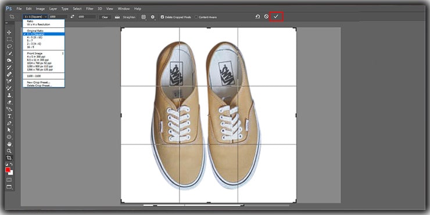Open the crop overlay options dropdown
The height and width of the screenshot is (215, 430).
144,17
